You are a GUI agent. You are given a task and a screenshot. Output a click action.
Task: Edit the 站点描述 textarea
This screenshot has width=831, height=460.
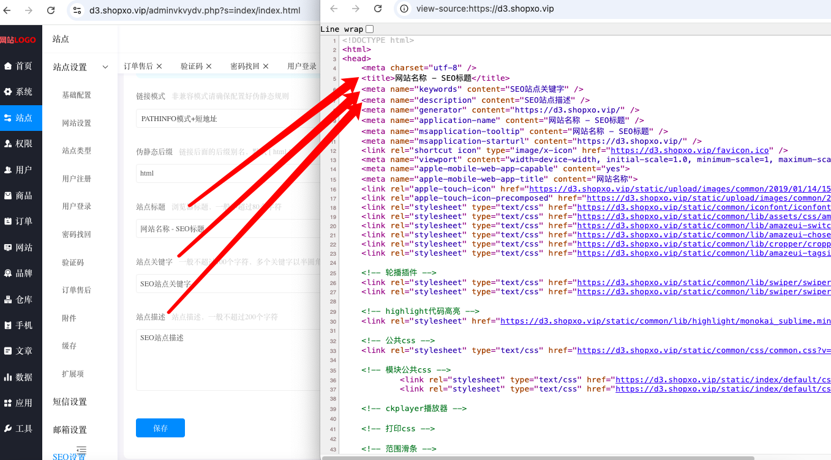pos(227,360)
